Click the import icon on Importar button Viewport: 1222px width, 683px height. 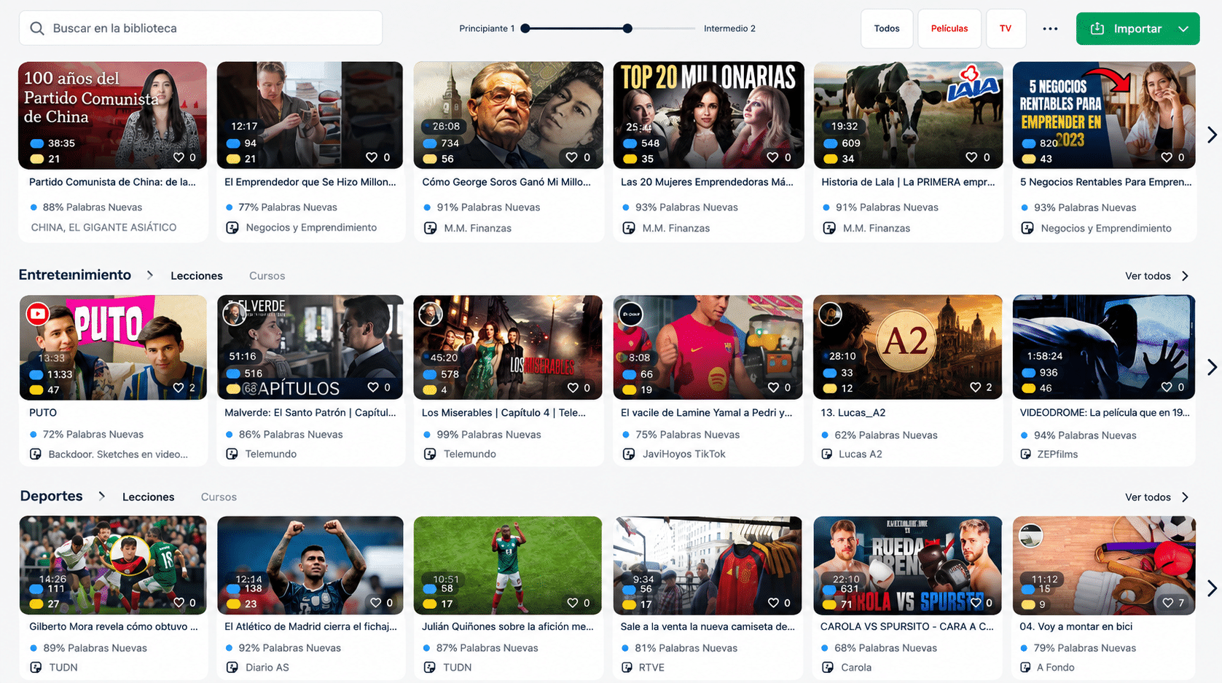coord(1097,28)
